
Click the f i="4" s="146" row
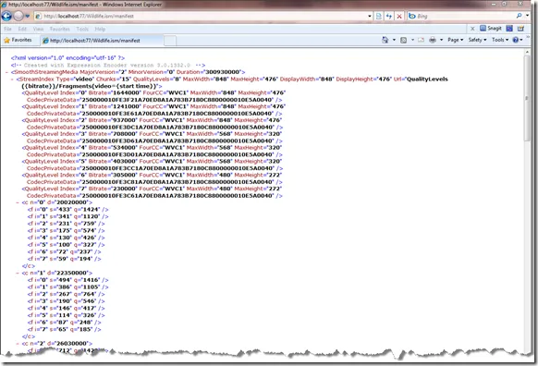tap(67, 308)
